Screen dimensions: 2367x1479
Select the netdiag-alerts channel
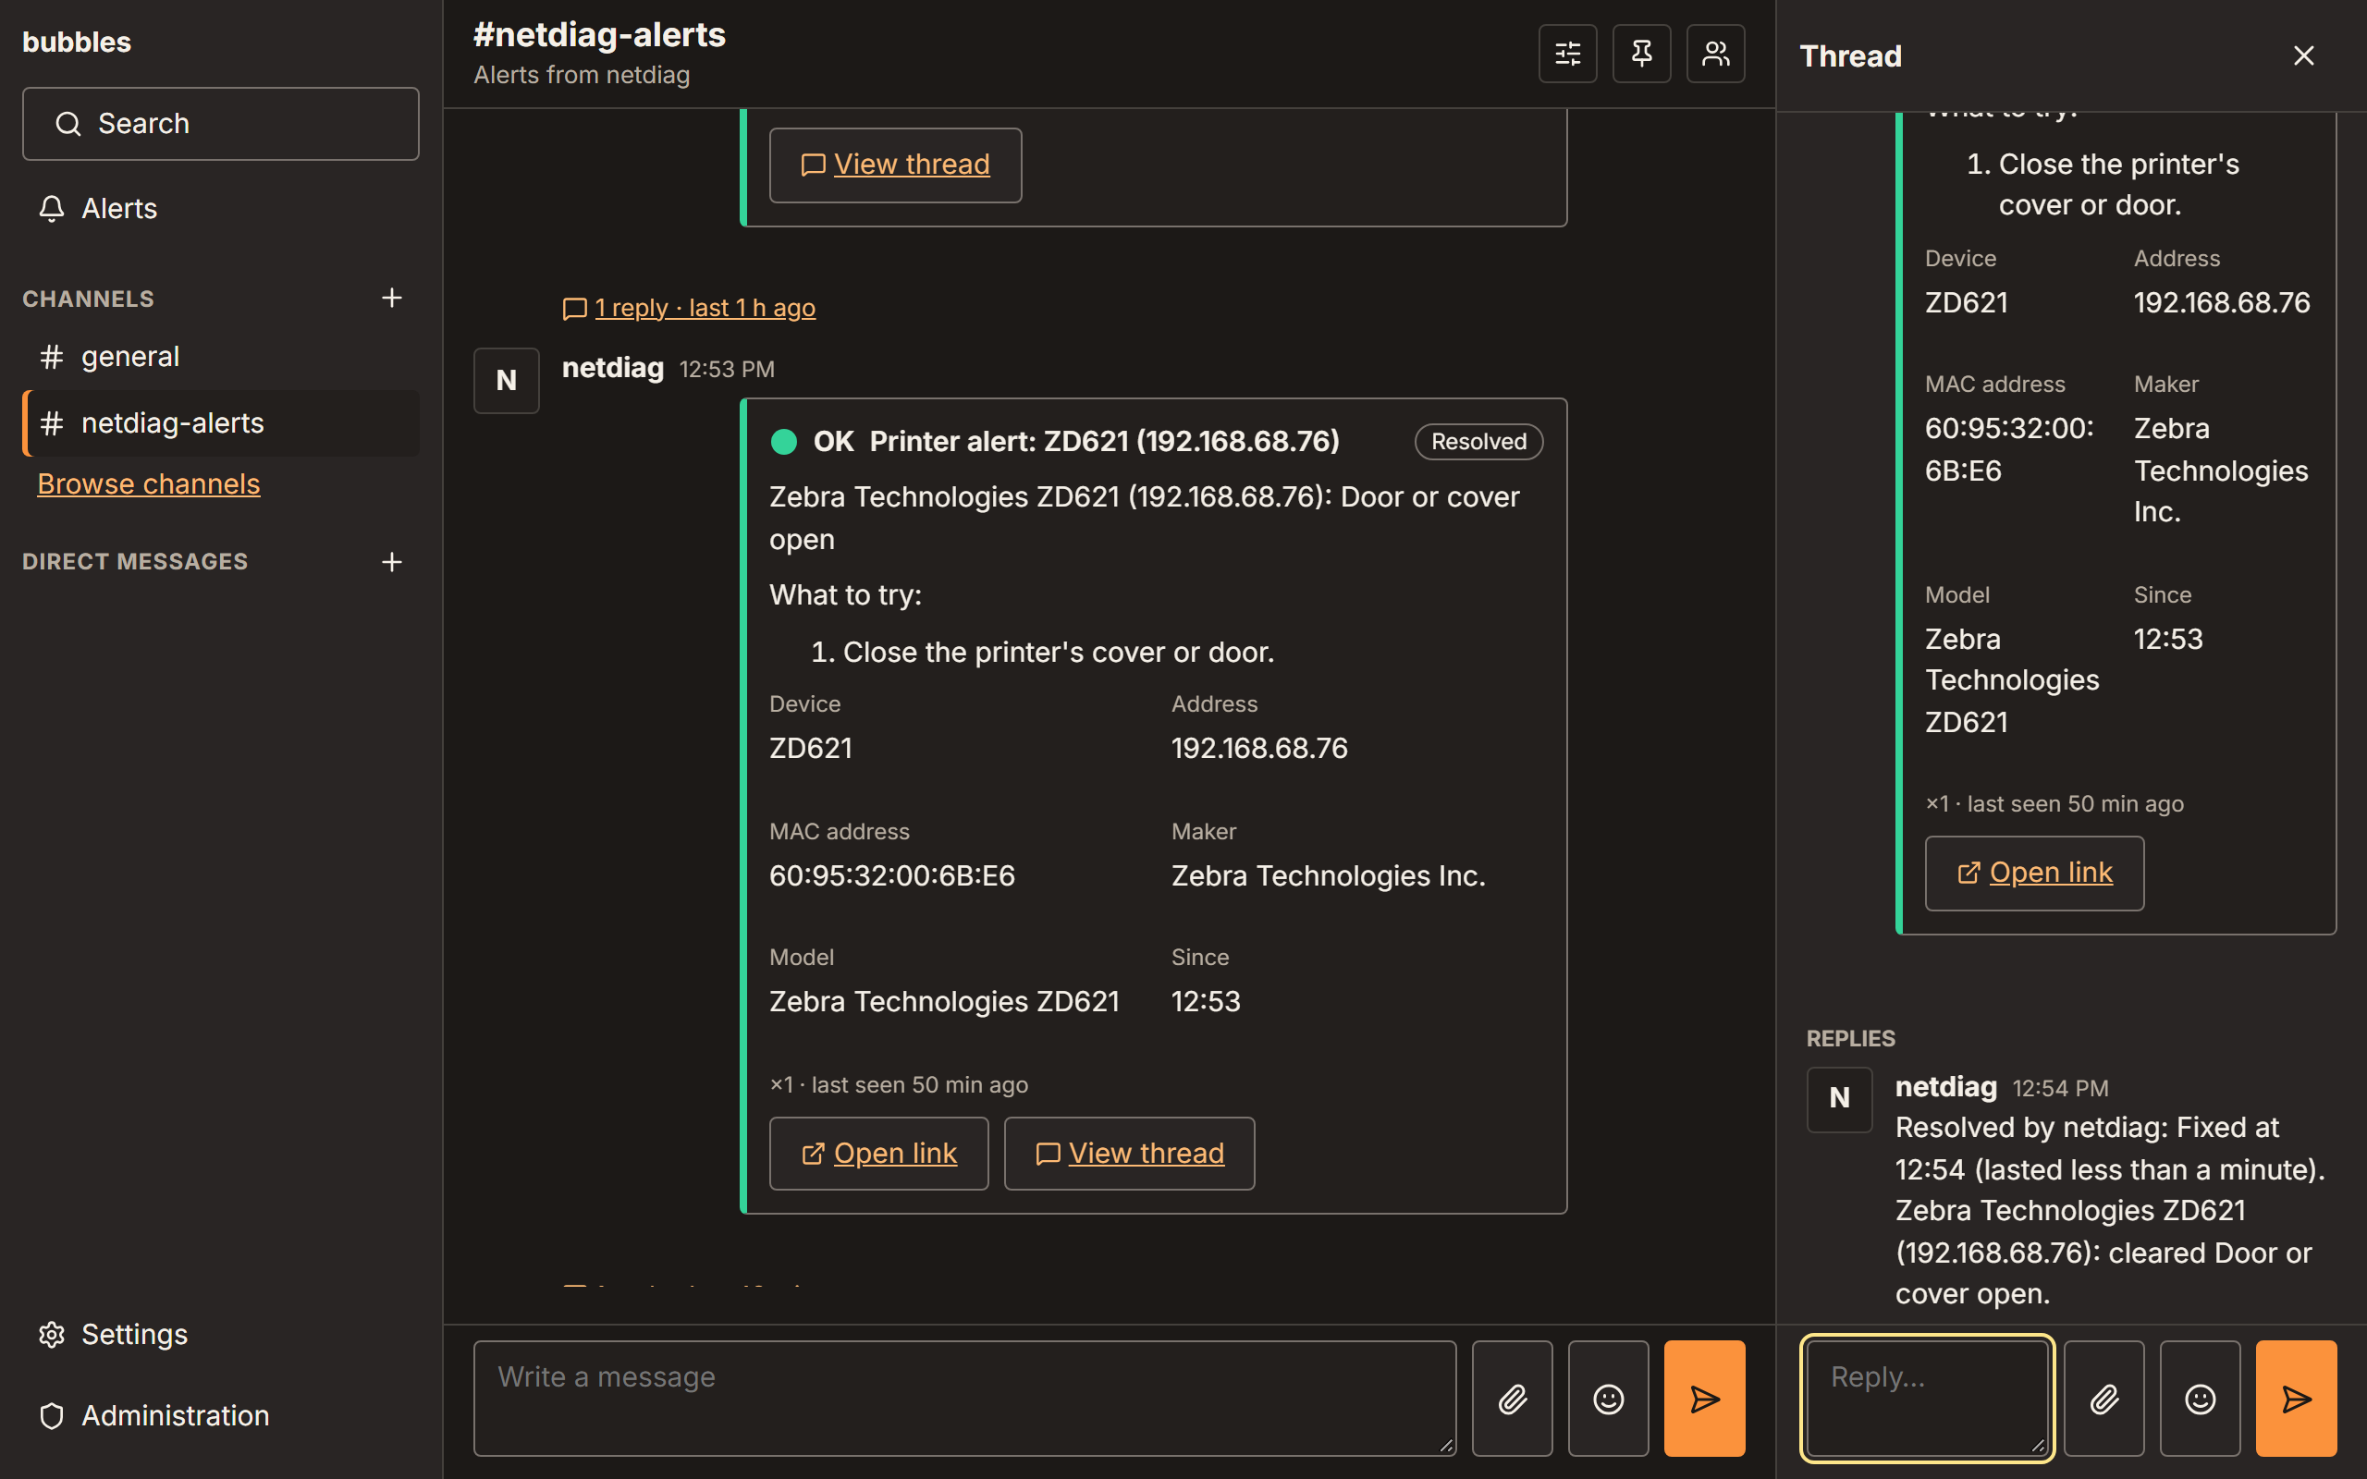221,422
